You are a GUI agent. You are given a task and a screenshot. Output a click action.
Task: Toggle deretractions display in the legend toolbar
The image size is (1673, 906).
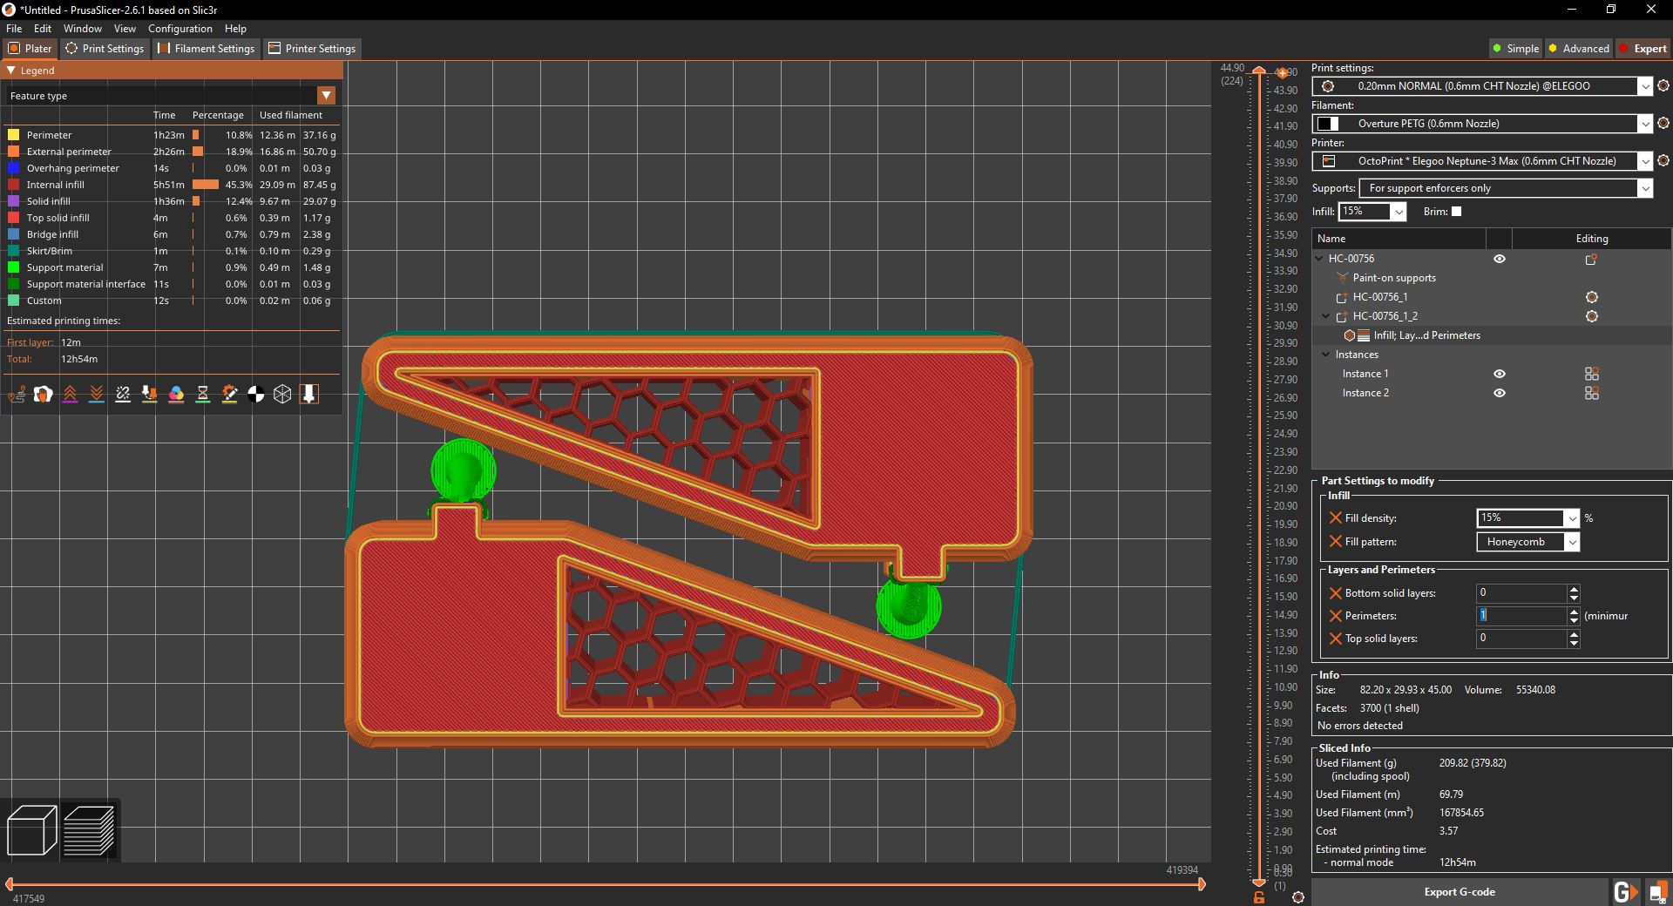point(97,395)
